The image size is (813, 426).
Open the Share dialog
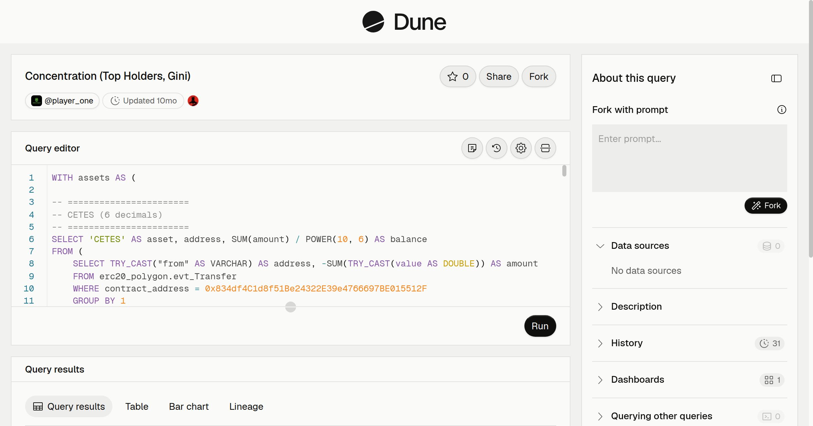coord(499,76)
